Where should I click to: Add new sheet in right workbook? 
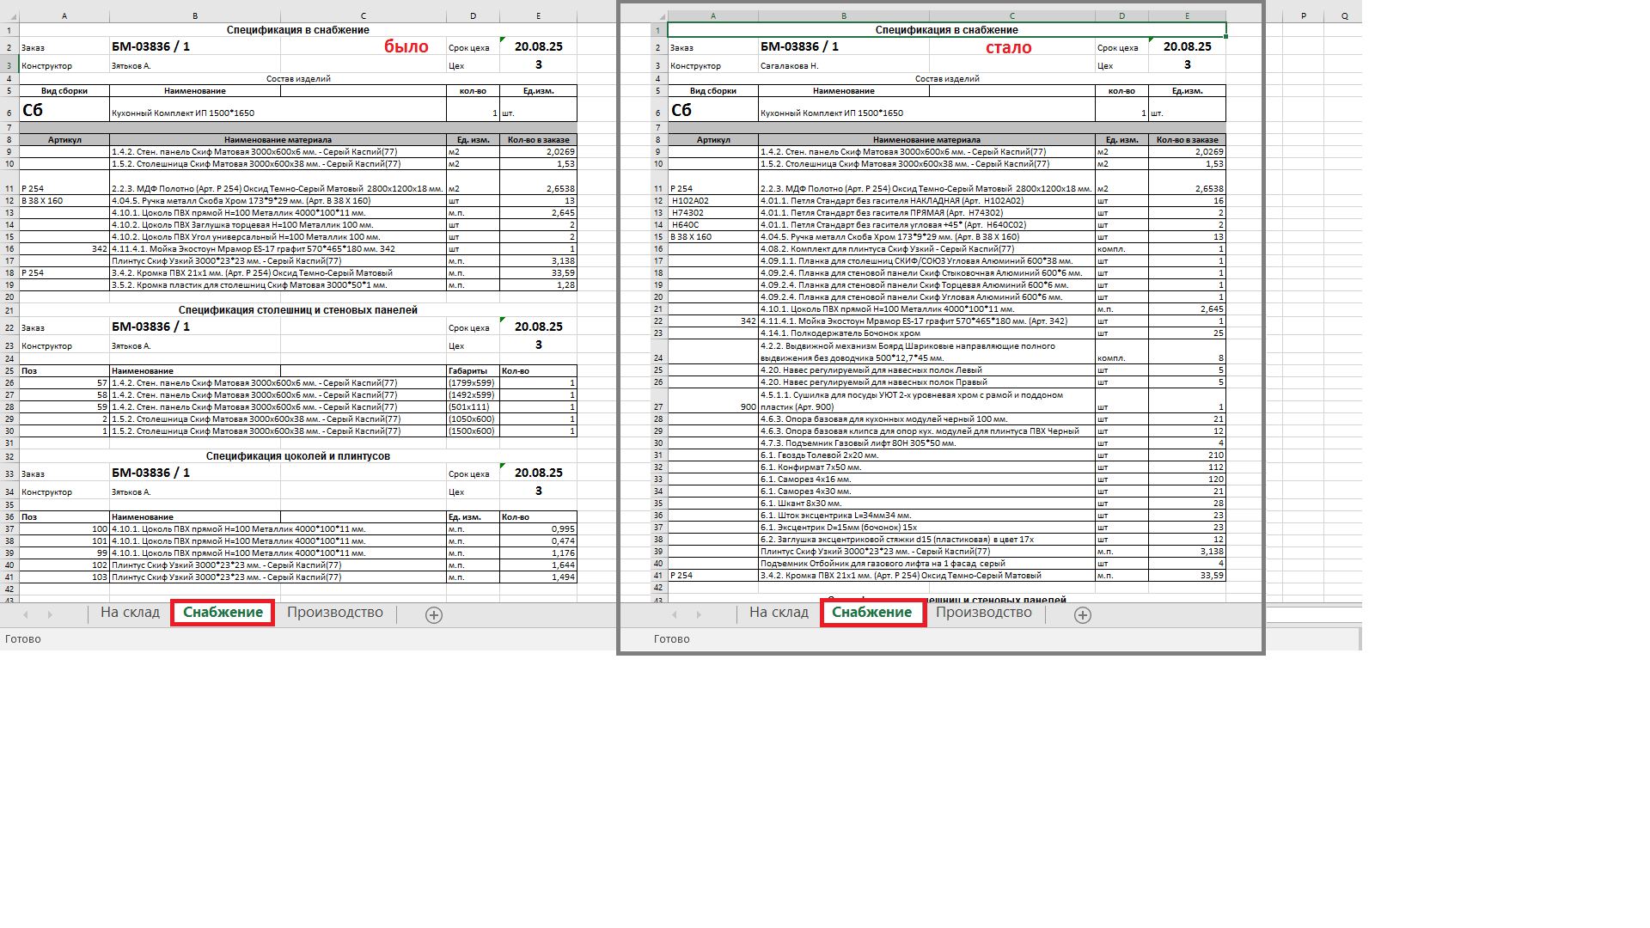coord(1083,615)
